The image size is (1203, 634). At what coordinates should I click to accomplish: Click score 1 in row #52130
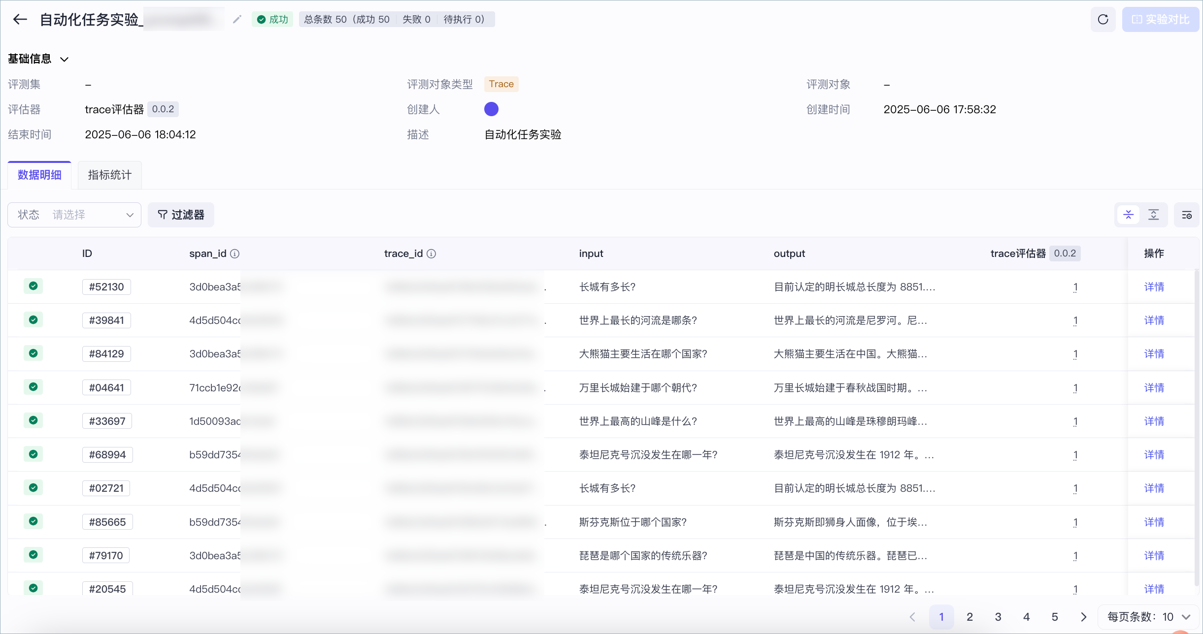pos(1075,287)
